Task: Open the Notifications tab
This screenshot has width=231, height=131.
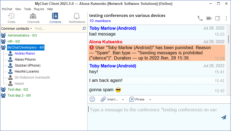Action: 77,18
